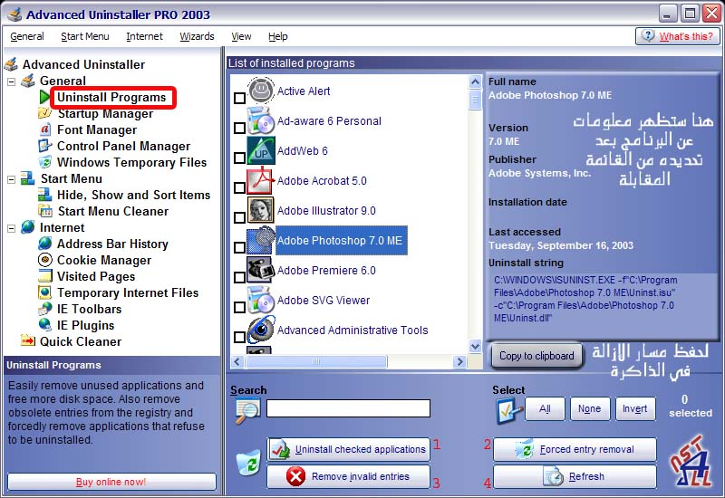Check the Active Alert checkbox
This screenshot has height=498, width=725.
pyautogui.click(x=239, y=98)
